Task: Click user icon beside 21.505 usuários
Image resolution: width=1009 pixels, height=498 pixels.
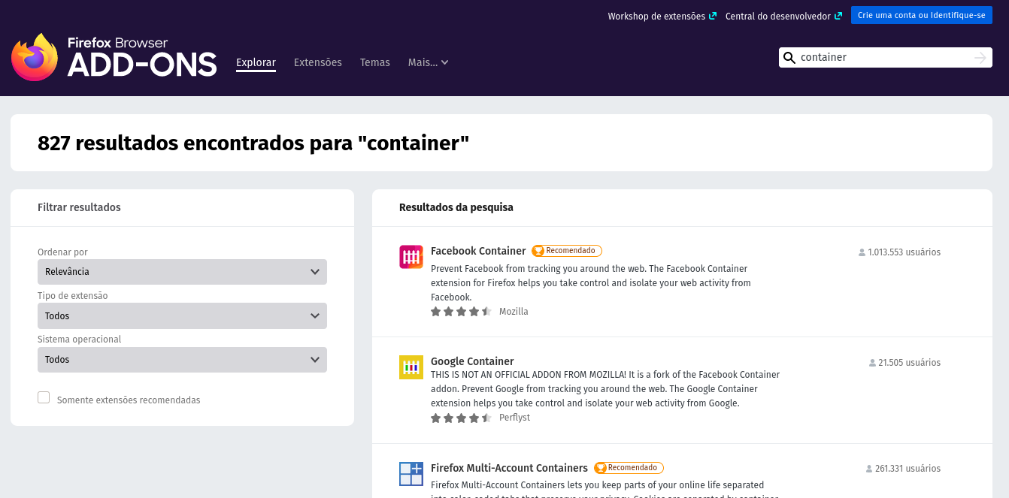Action: 872,363
